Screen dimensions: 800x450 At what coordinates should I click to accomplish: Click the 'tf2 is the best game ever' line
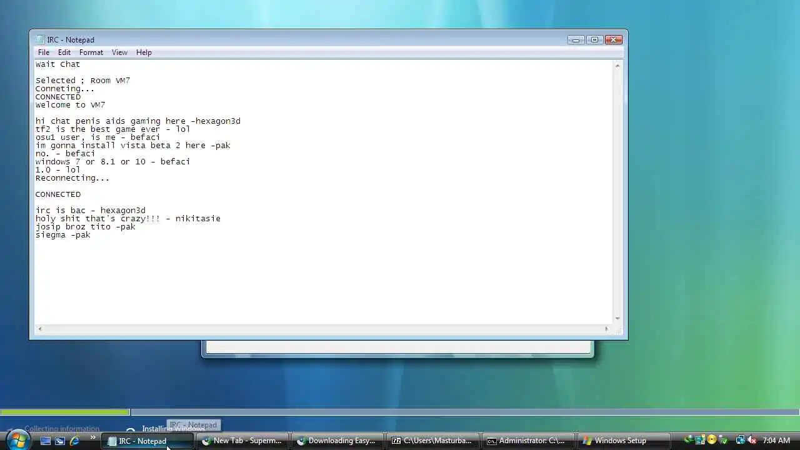point(112,129)
